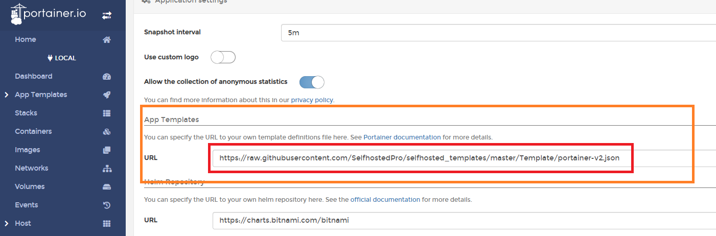Viewport: 716px width, 236px height.
Task: Open the Portainer documentation link
Action: 402,137
